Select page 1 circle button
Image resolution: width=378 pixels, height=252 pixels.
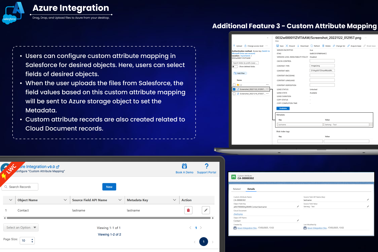click(x=204, y=242)
